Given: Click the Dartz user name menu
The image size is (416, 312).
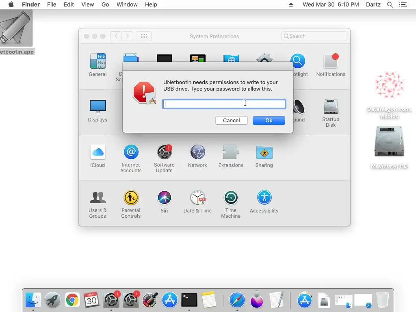Looking at the screenshot, I should [x=373, y=4].
